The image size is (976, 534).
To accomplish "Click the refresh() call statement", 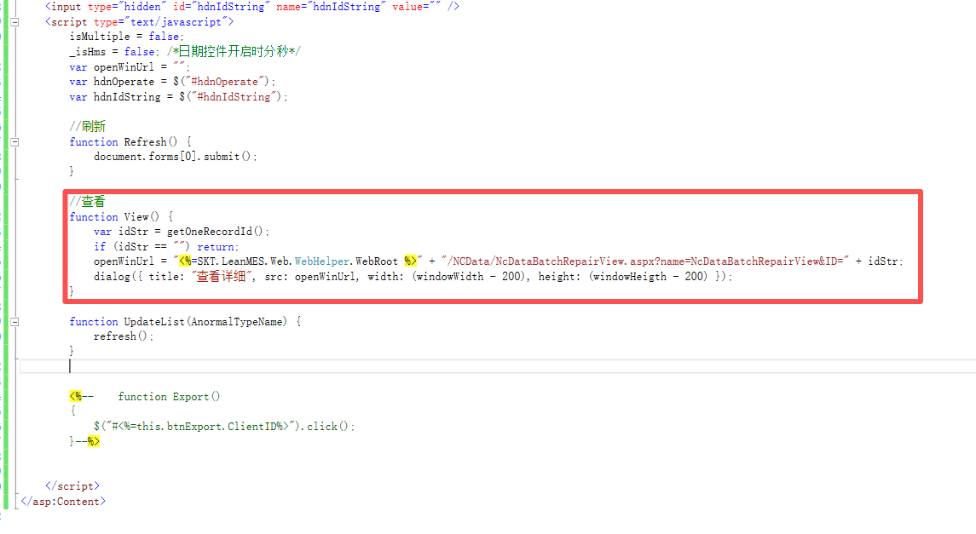I will (124, 336).
